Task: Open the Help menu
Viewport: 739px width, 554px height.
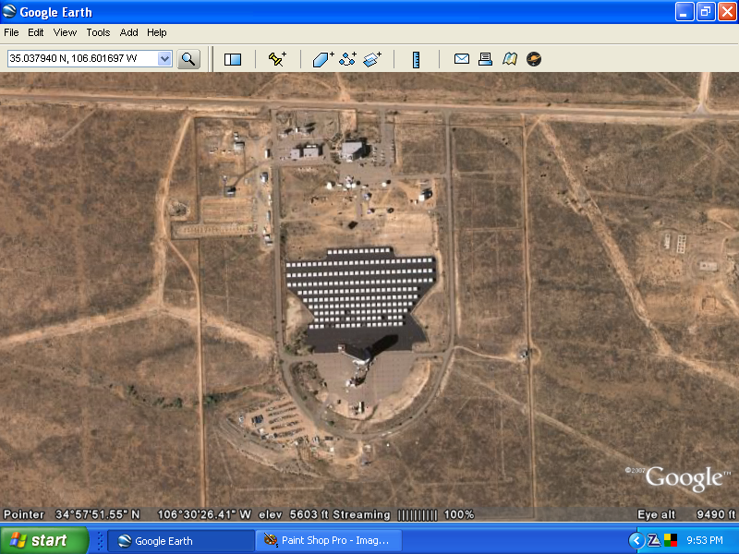Action: point(156,32)
